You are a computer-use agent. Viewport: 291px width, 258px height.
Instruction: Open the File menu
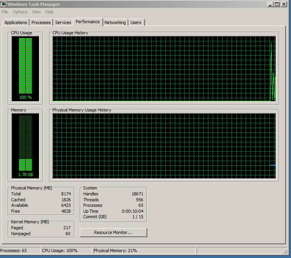(5, 12)
